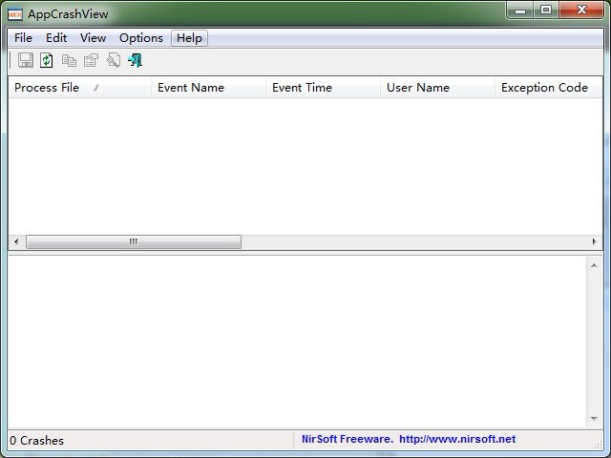Click the Copy Selected Items icon
This screenshot has width=611, height=458.
click(x=69, y=60)
